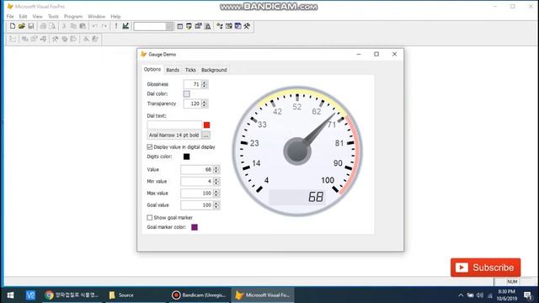Click the Print Preview toolbar icon
The image size is (539, 303).
tap(52, 26)
